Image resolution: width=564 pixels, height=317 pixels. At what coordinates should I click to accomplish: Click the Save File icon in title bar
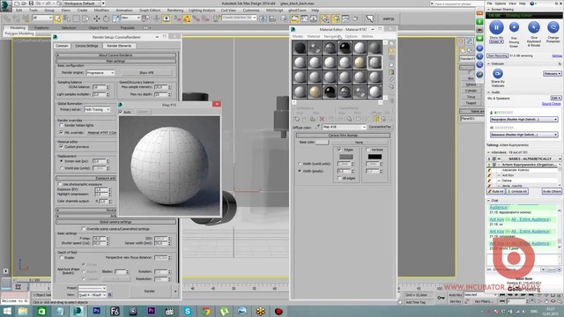click(31, 4)
